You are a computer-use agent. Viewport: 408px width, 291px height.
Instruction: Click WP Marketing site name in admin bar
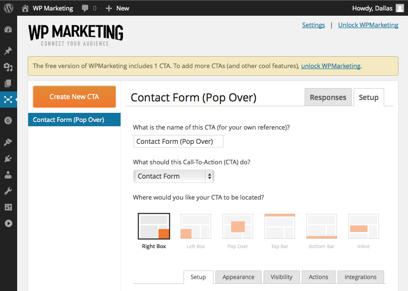click(x=53, y=8)
